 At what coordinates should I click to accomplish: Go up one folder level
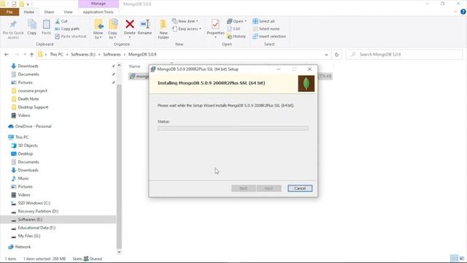[x=31, y=55]
